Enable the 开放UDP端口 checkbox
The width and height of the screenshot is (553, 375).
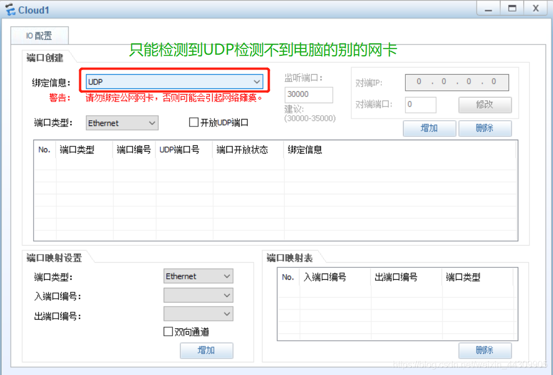coord(194,123)
